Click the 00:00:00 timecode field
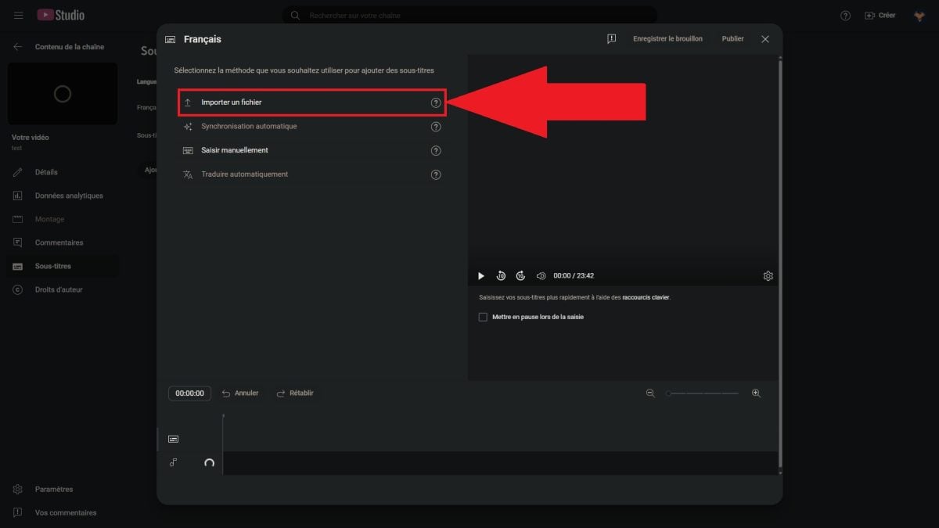Image resolution: width=939 pixels, height=528 pixels. (189, 393)
